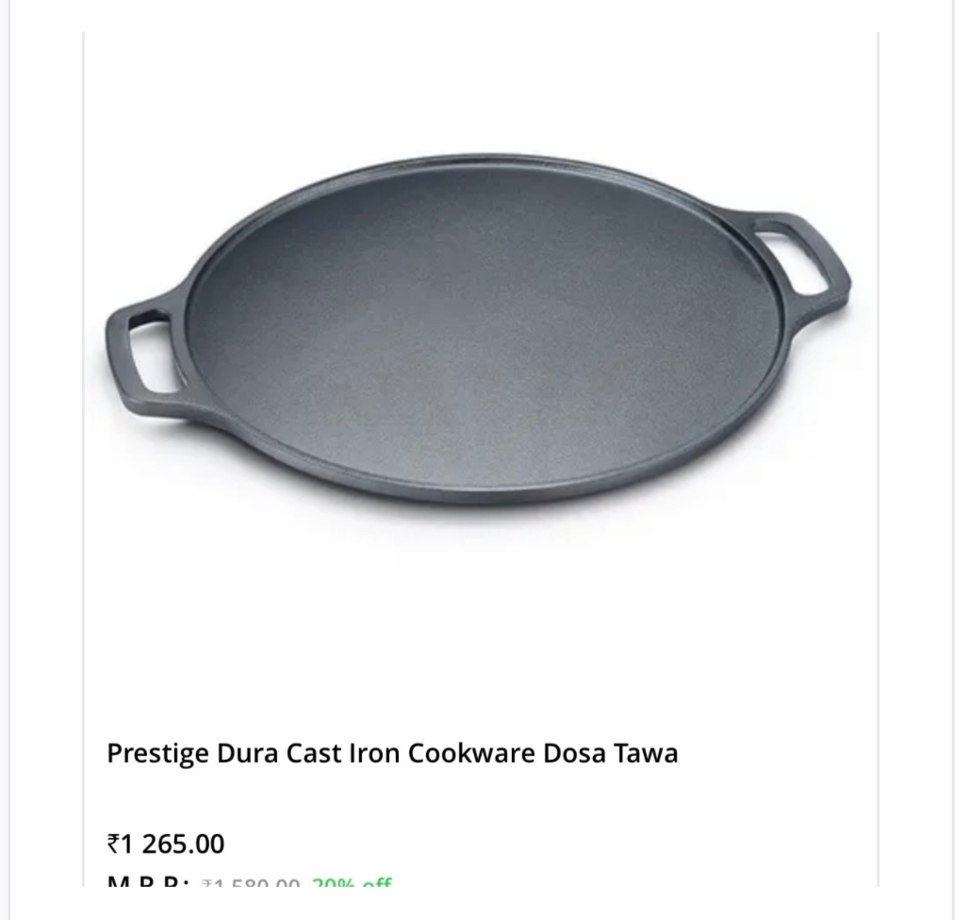Click the words "Cast Iron" in the title
Screen dimensions: 956x920
(343, 753)
